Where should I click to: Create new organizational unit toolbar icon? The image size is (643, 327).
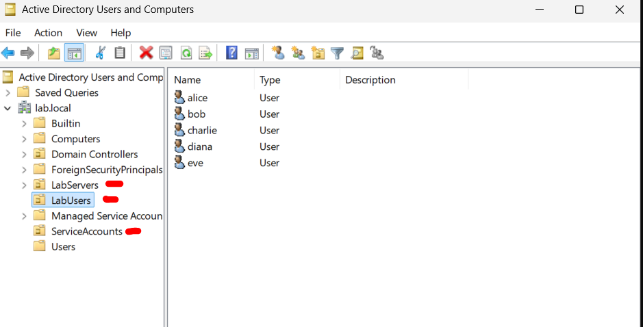coord(318,53)
